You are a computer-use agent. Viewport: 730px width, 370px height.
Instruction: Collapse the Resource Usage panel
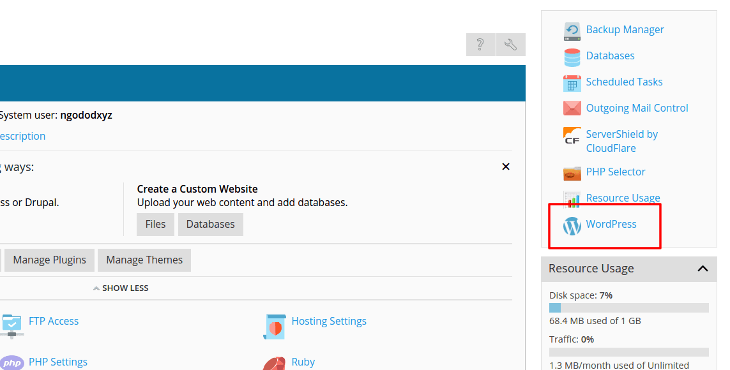click(703, 268)
